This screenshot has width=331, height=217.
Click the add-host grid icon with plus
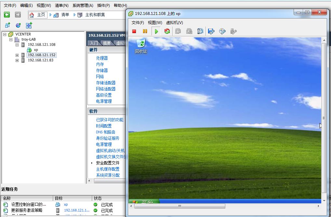(29, 25)
